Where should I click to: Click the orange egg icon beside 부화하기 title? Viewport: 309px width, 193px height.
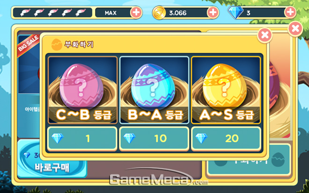tap(57, 44)
